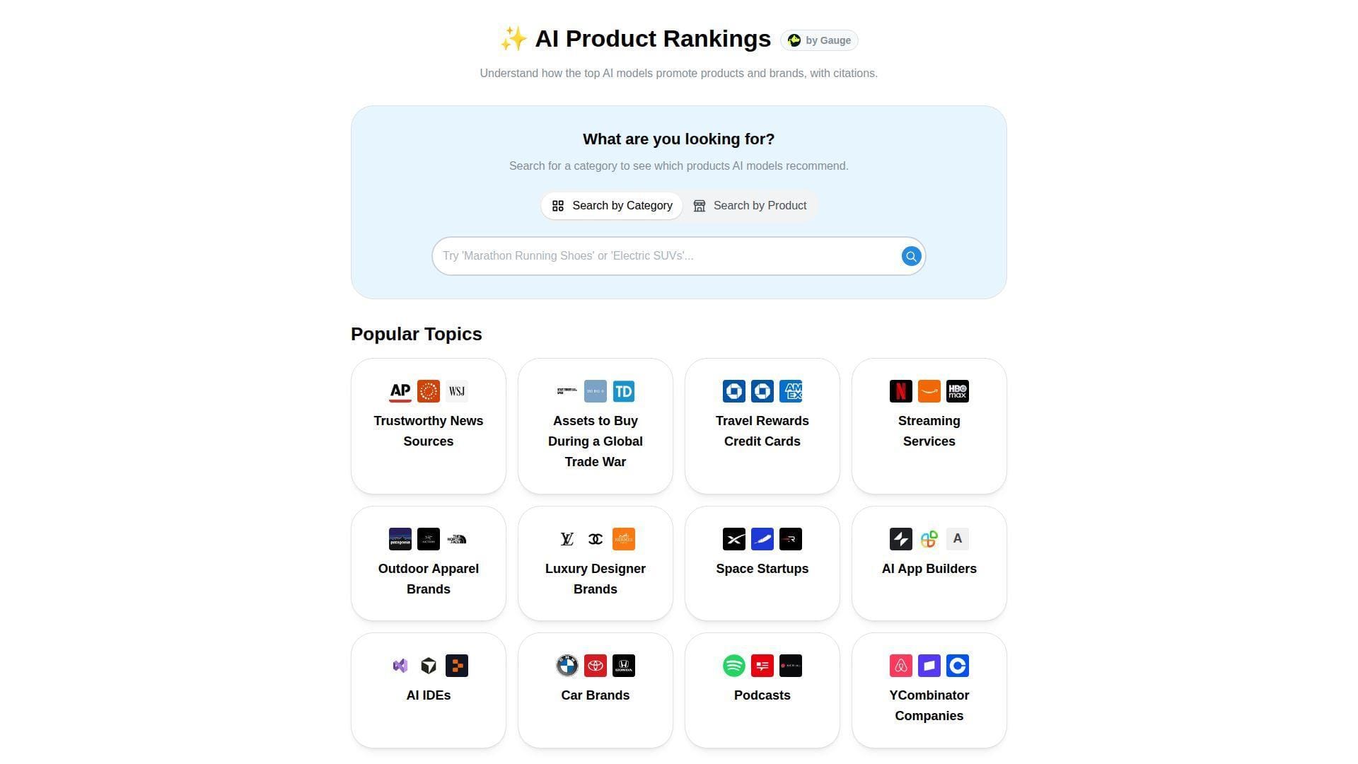Click the Coinbase icon in YCombinator Companies
Viewport: 1358px width, 764px height.
pos(958,665)
